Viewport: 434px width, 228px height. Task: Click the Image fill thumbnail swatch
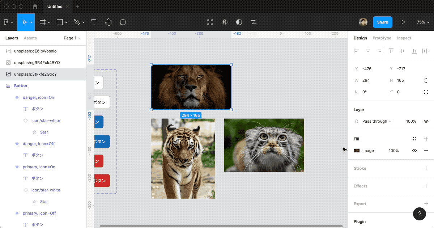(357, 151)
